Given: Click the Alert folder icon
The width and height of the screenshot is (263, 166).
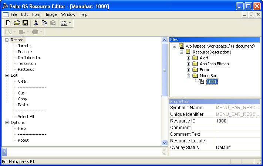Looking at the screenshot, I should point(195,58).
